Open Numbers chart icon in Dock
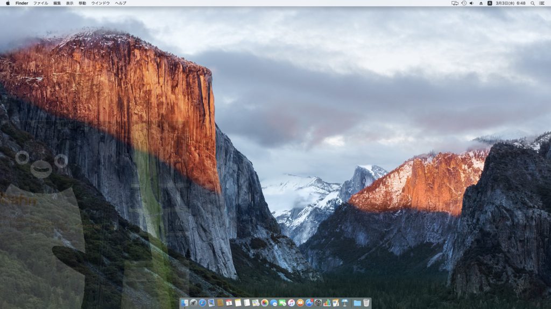 pos(327,303)
